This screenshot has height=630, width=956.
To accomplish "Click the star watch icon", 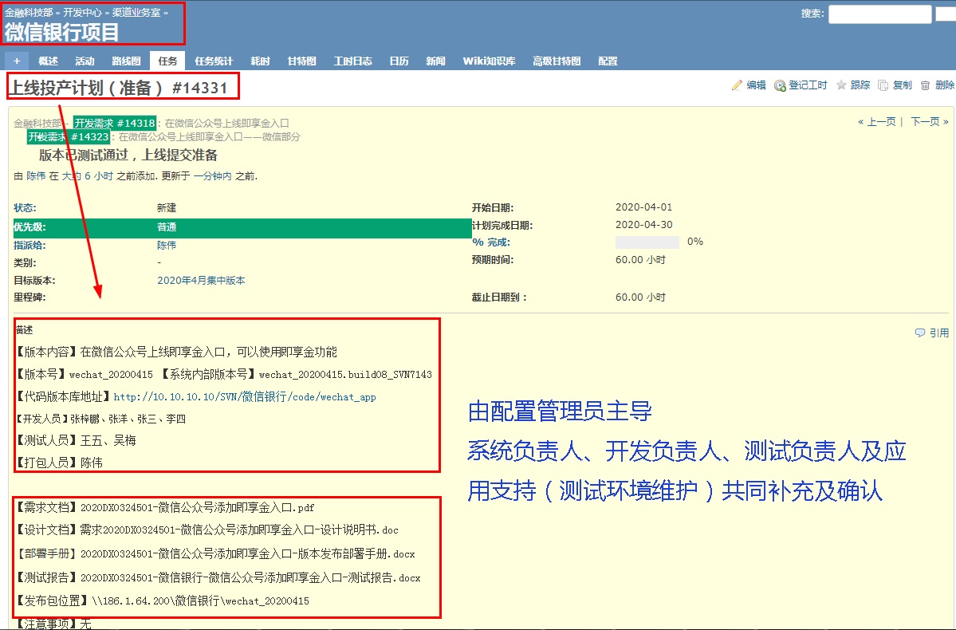I will click(841, 85).
